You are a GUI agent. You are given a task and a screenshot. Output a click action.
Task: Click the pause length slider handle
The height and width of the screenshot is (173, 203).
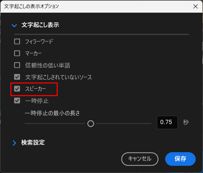coord(91,124)
